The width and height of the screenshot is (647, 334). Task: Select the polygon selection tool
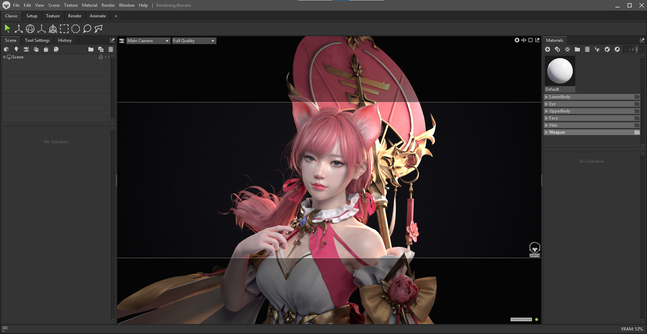point(98,29)
